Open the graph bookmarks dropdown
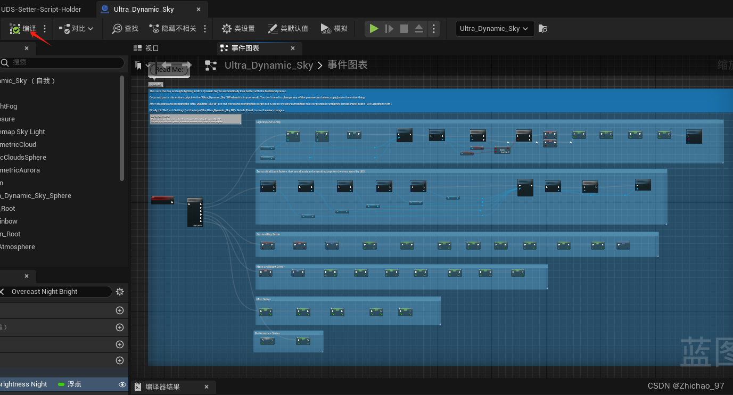This screenshot has width=733, height=395. (143, 65)
